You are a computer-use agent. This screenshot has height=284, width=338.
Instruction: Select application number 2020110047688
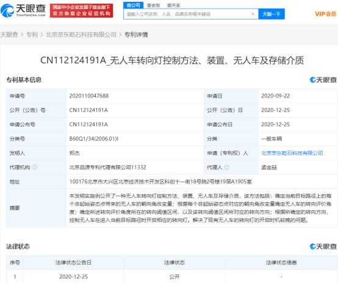(89, 96)
